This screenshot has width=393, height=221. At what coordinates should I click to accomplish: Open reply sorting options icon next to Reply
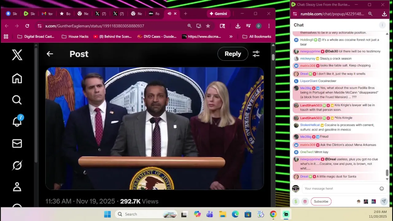256,54
